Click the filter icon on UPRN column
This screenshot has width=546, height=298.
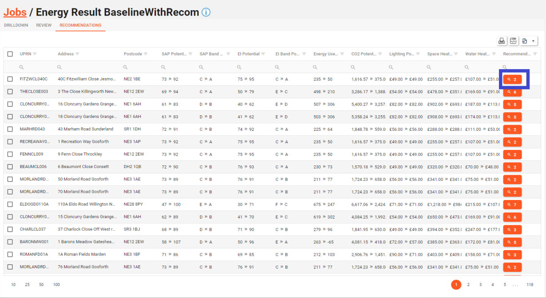click(x=35, y=54)
